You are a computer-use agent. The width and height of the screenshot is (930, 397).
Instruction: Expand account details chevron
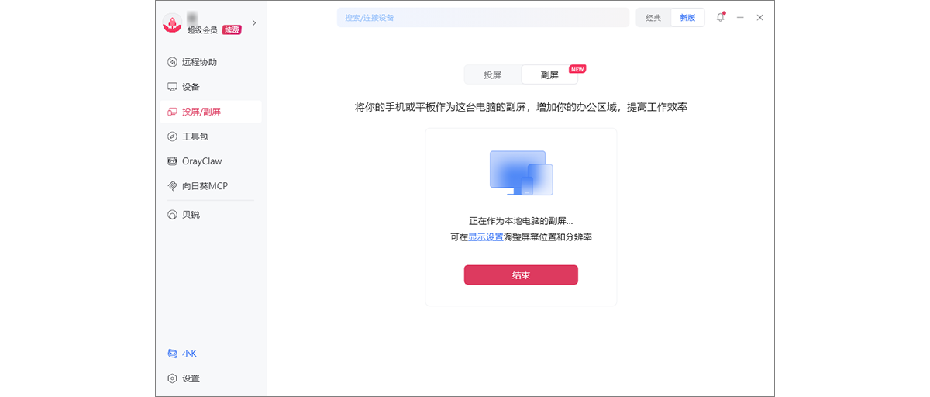[x=254, y=23]
